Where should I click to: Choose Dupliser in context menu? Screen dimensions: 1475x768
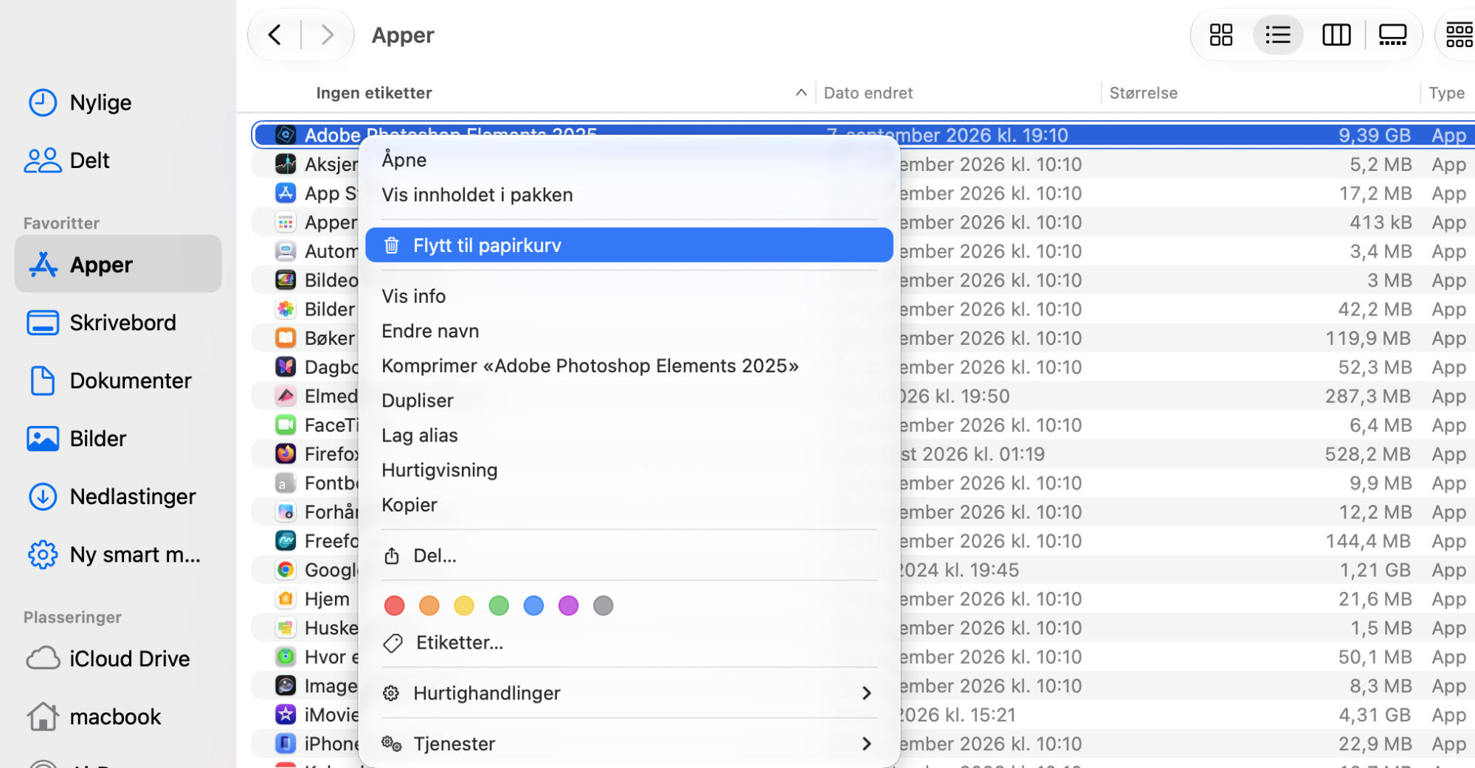(x=629, y=400)
